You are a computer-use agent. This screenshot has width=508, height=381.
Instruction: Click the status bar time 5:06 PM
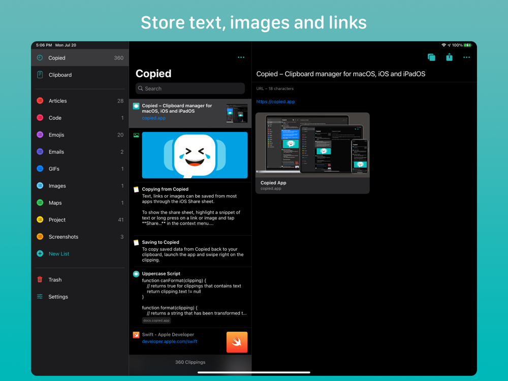(x=44, y=45)
